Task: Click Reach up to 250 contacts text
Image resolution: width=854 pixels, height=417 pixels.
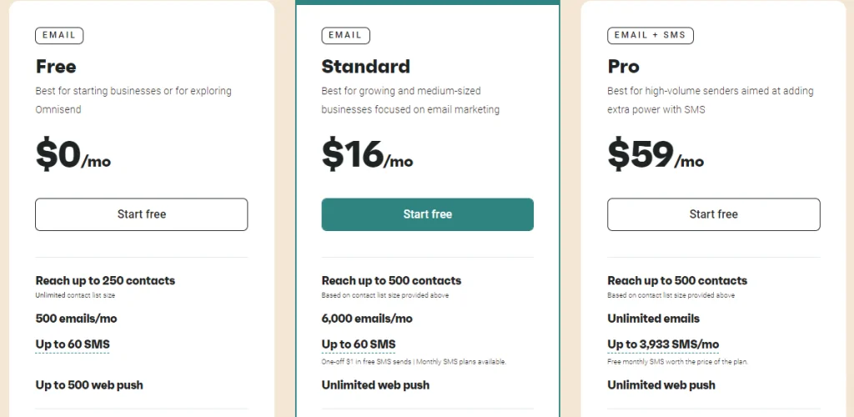Action: pyautogui.click(x=105, y=281)
